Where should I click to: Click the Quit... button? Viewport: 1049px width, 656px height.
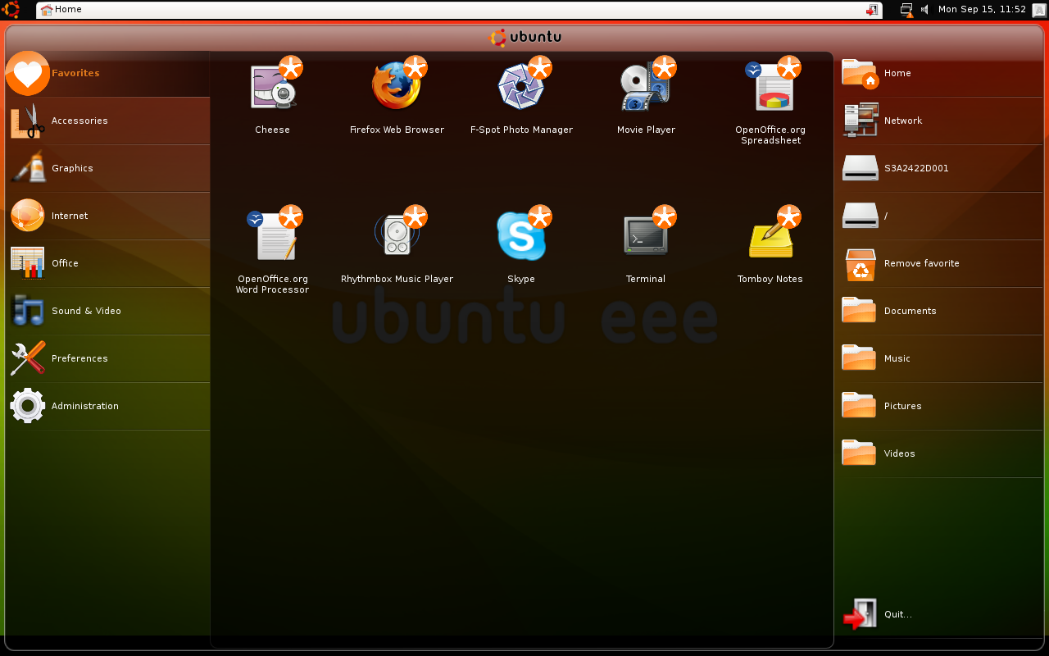[941, 615]
